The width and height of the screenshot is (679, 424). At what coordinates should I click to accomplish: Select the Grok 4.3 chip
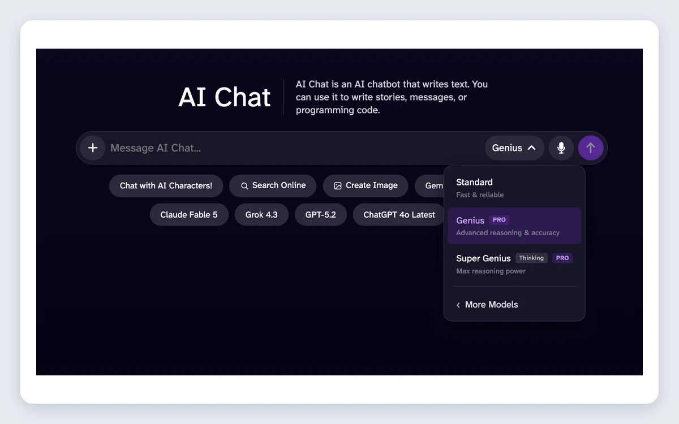click(x=261, y=215)
